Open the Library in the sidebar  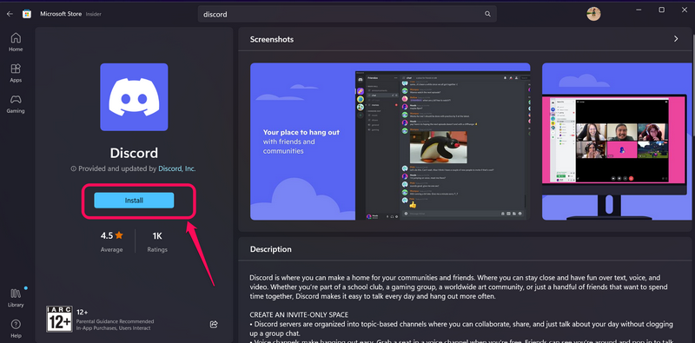click(16, 297)
